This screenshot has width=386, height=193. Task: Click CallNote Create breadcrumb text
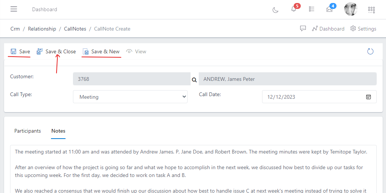pyautogui.click(x=112, y=29)
